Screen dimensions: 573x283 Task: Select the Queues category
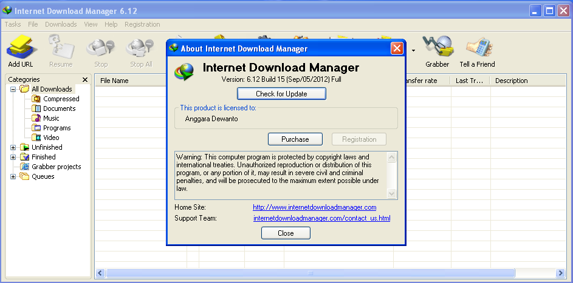click(37, 176)
